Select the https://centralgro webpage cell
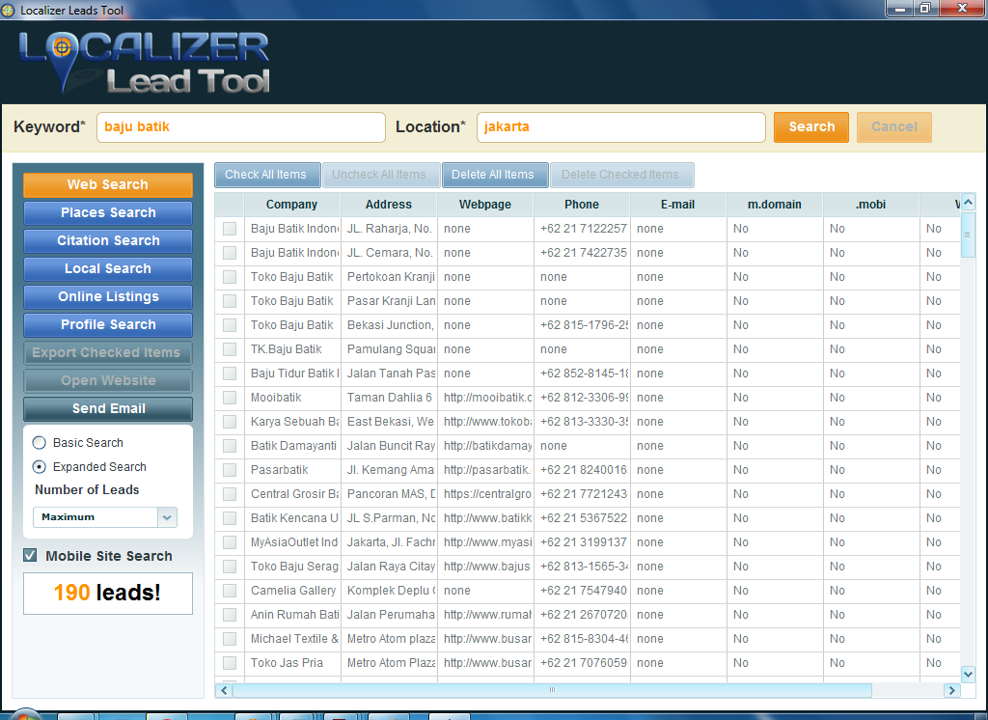Screen dimensions: 988x720 click(x=485, y=494)
